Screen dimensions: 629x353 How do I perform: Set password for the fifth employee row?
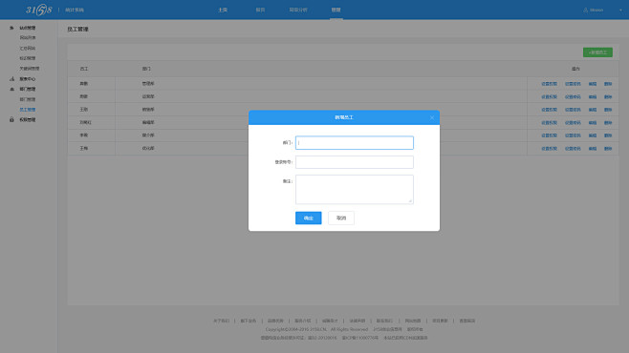(x=573, y=135)
